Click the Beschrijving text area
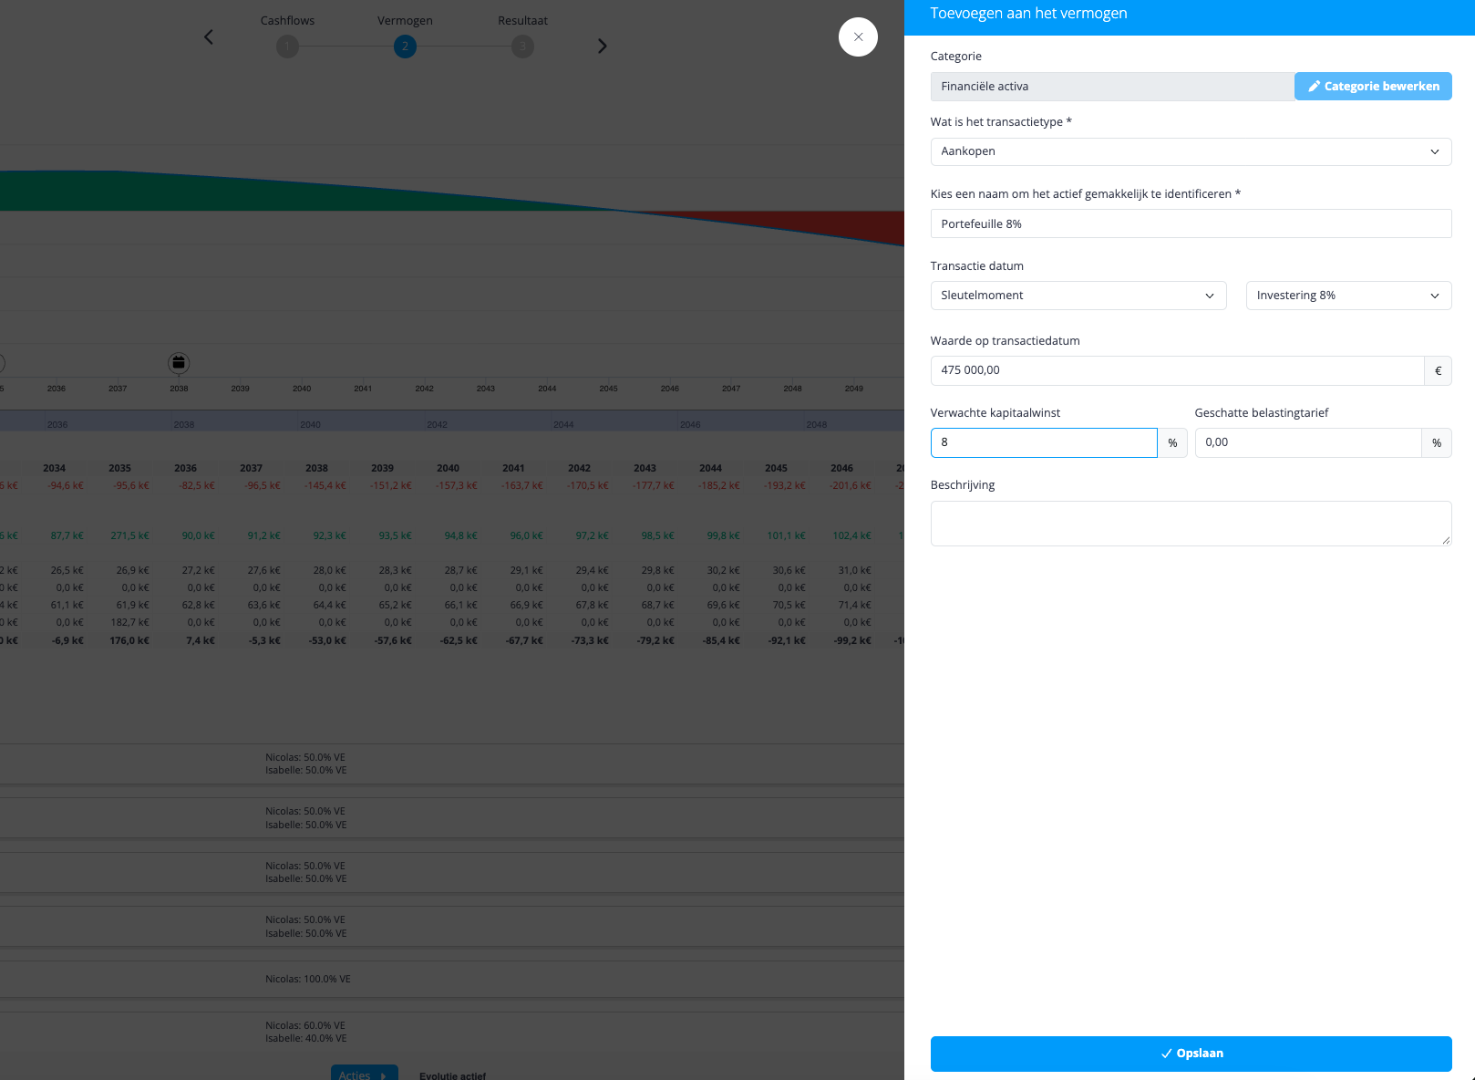The width and height of the screenshot is (1475, 1080). pos(1191,524)
